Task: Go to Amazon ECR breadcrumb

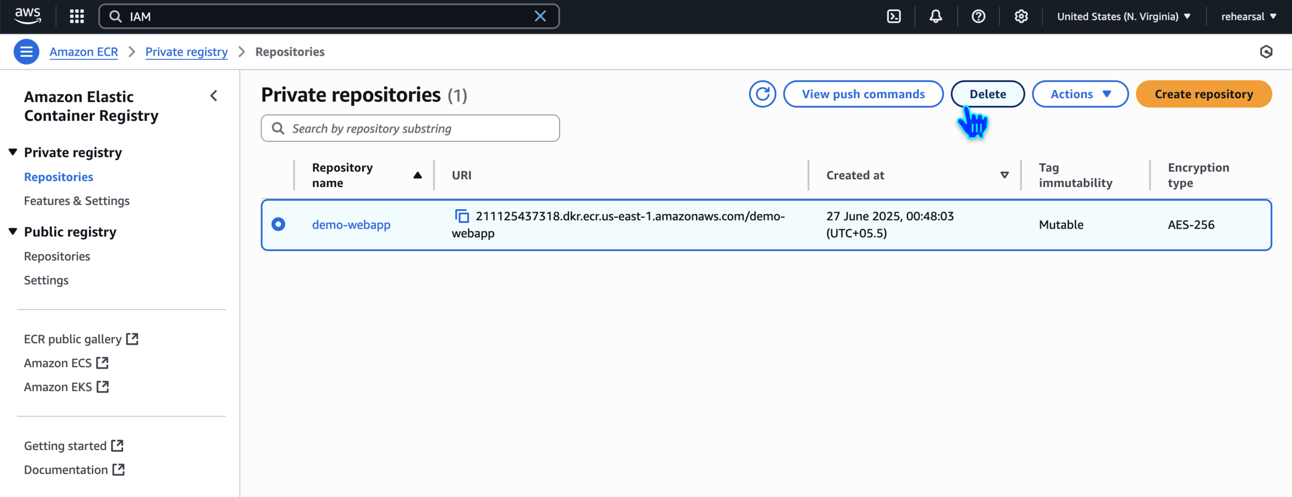Action: pos(84,52)
